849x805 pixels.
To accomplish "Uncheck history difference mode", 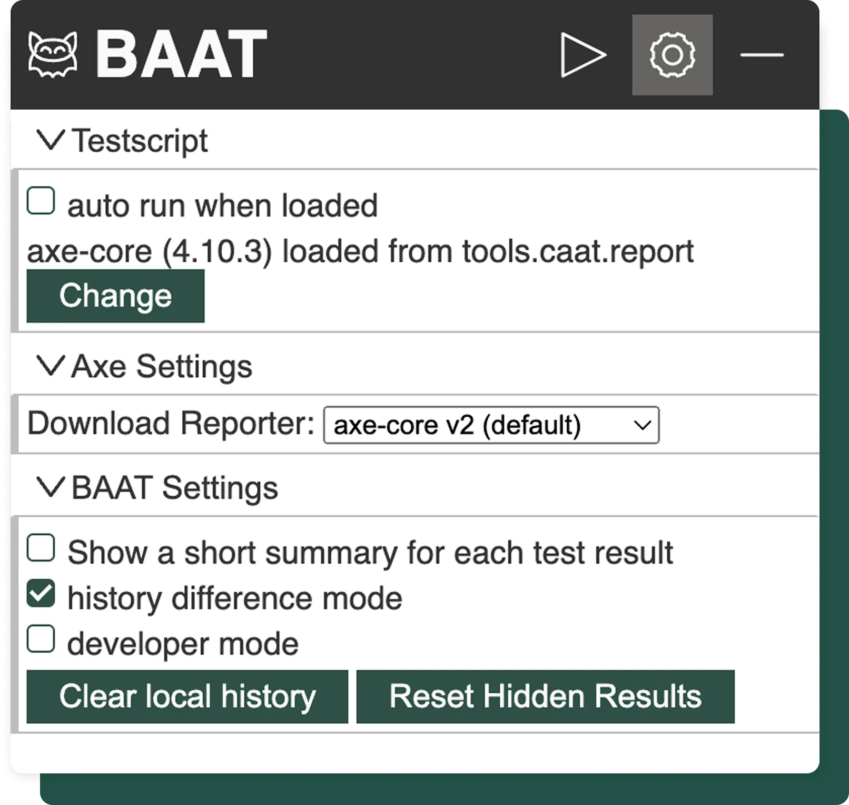I will (x=41, y=594).
